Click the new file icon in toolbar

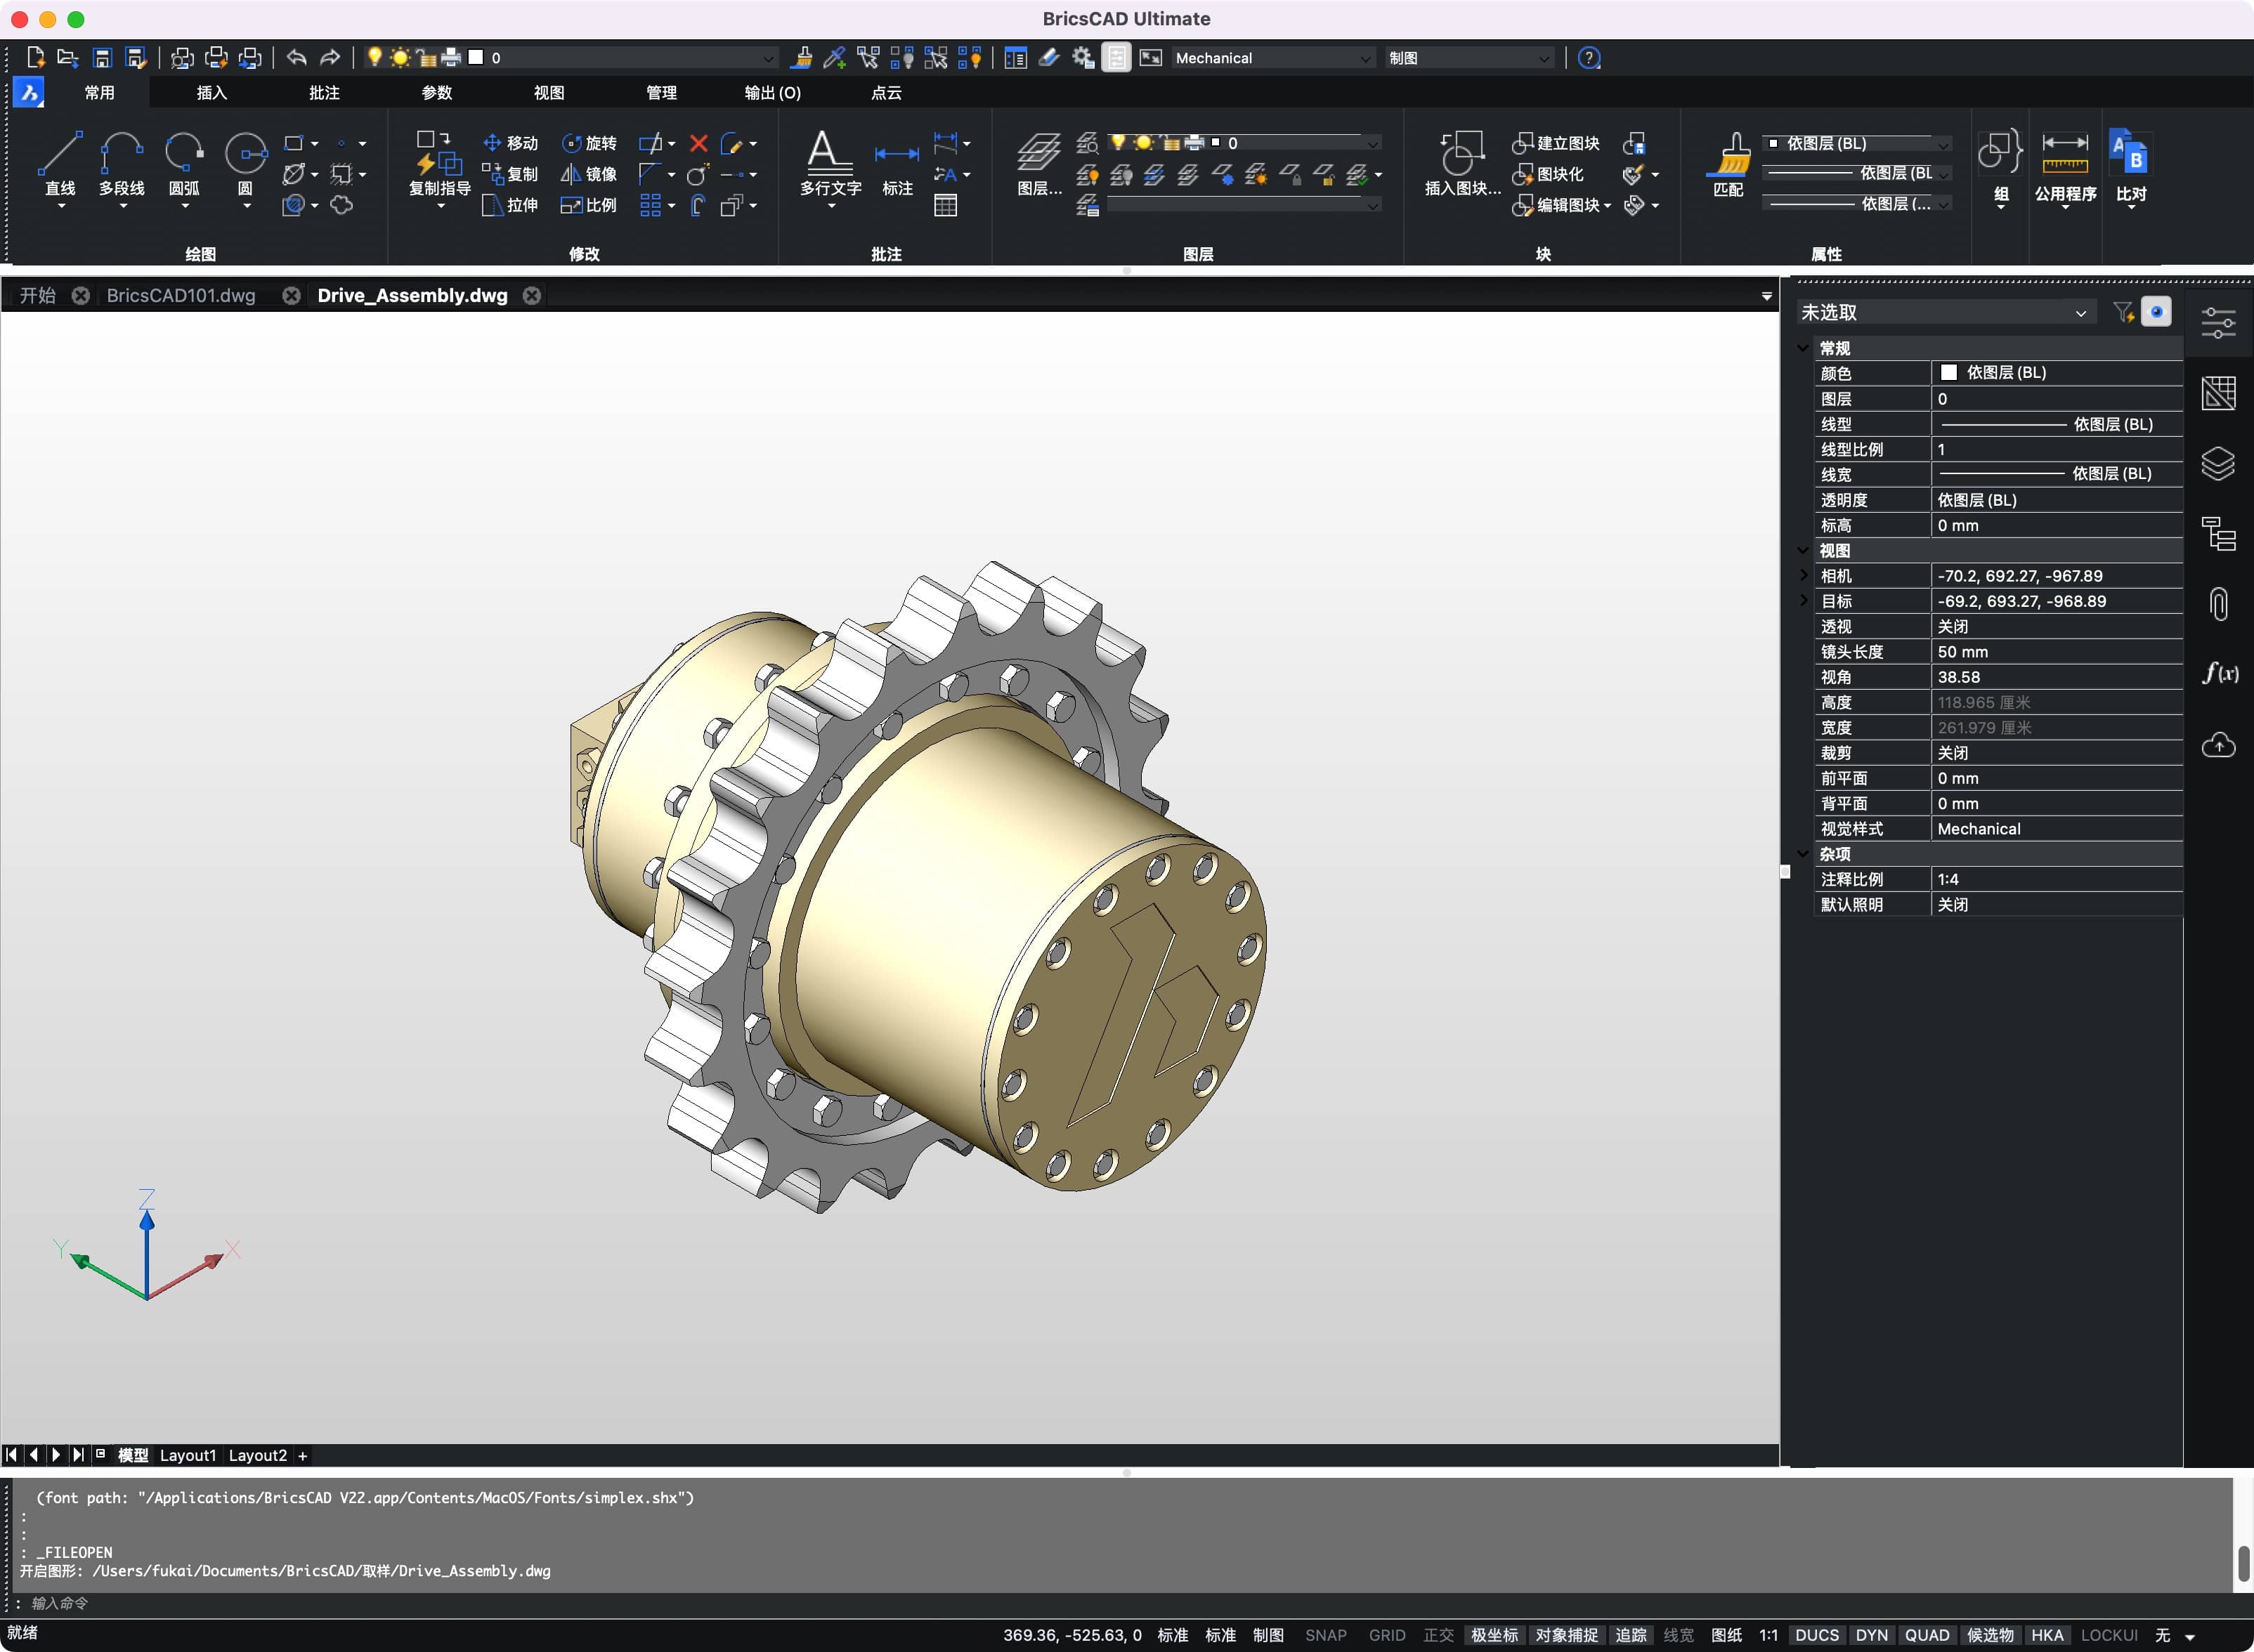coord(35,58)
